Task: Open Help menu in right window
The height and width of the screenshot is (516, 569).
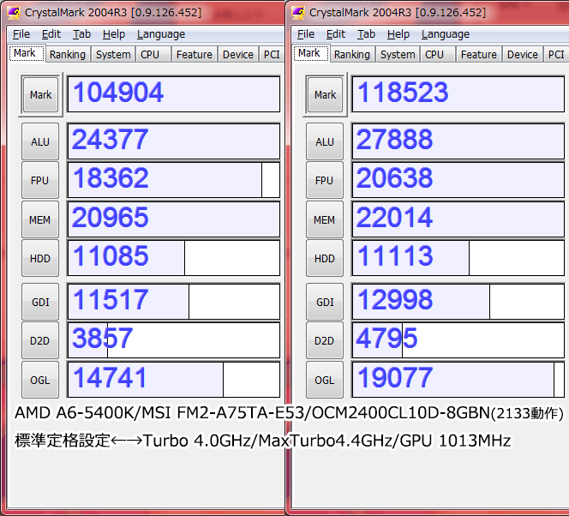Action: 398,34
